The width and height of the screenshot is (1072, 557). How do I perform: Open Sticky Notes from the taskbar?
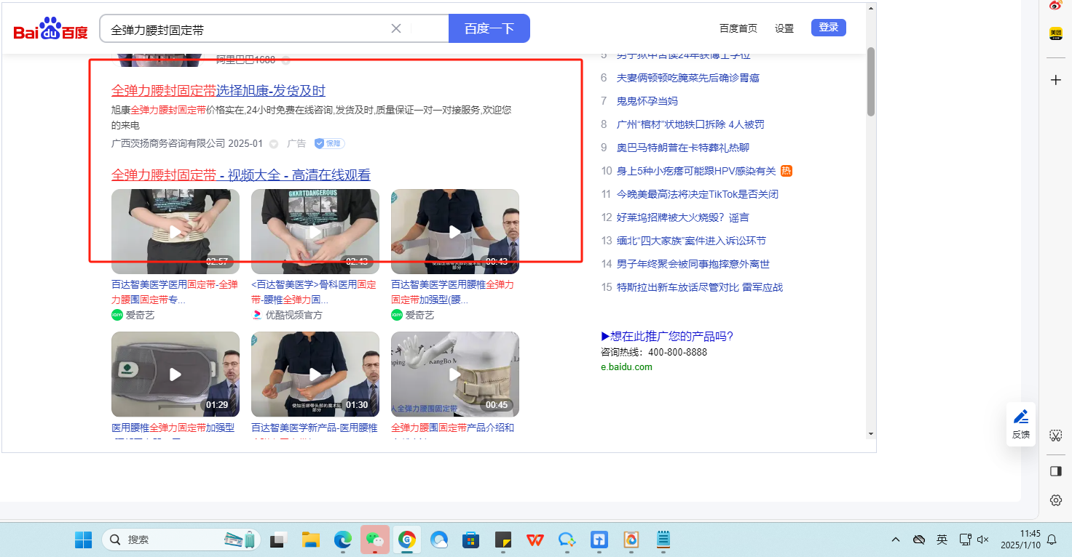502,540
